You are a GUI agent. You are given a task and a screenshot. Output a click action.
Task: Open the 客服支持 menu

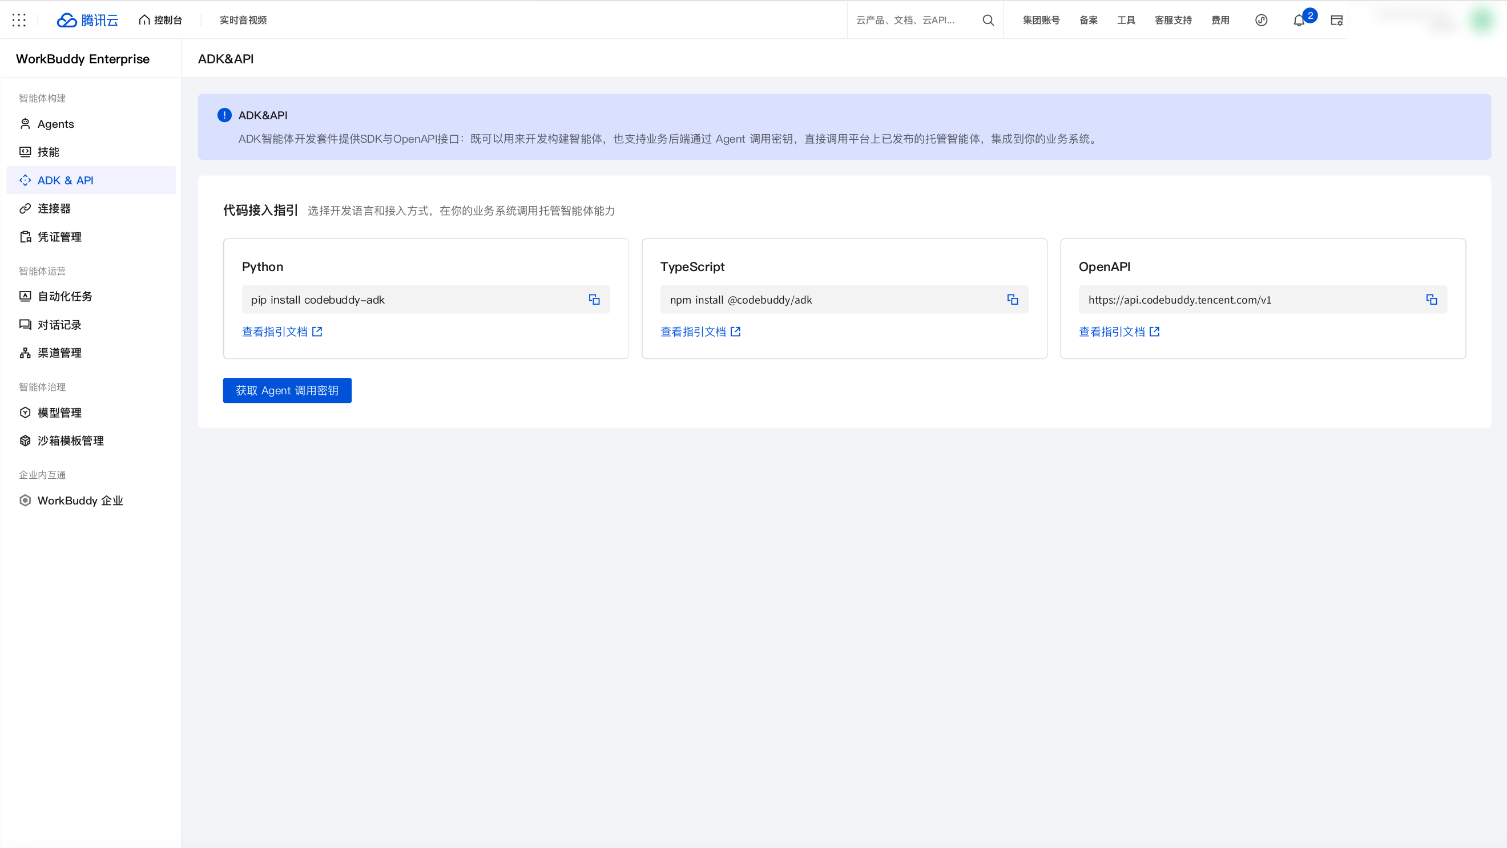click(1173, 21)
